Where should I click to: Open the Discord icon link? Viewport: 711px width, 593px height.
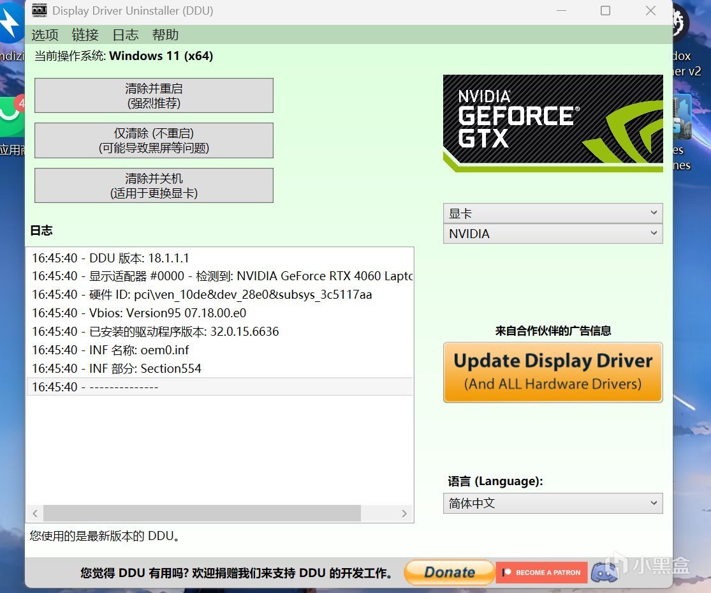[x=604, y=572]
